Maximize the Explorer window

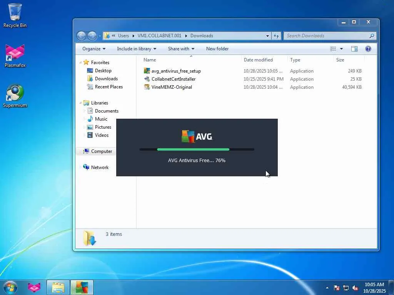[x=354, y=22]
